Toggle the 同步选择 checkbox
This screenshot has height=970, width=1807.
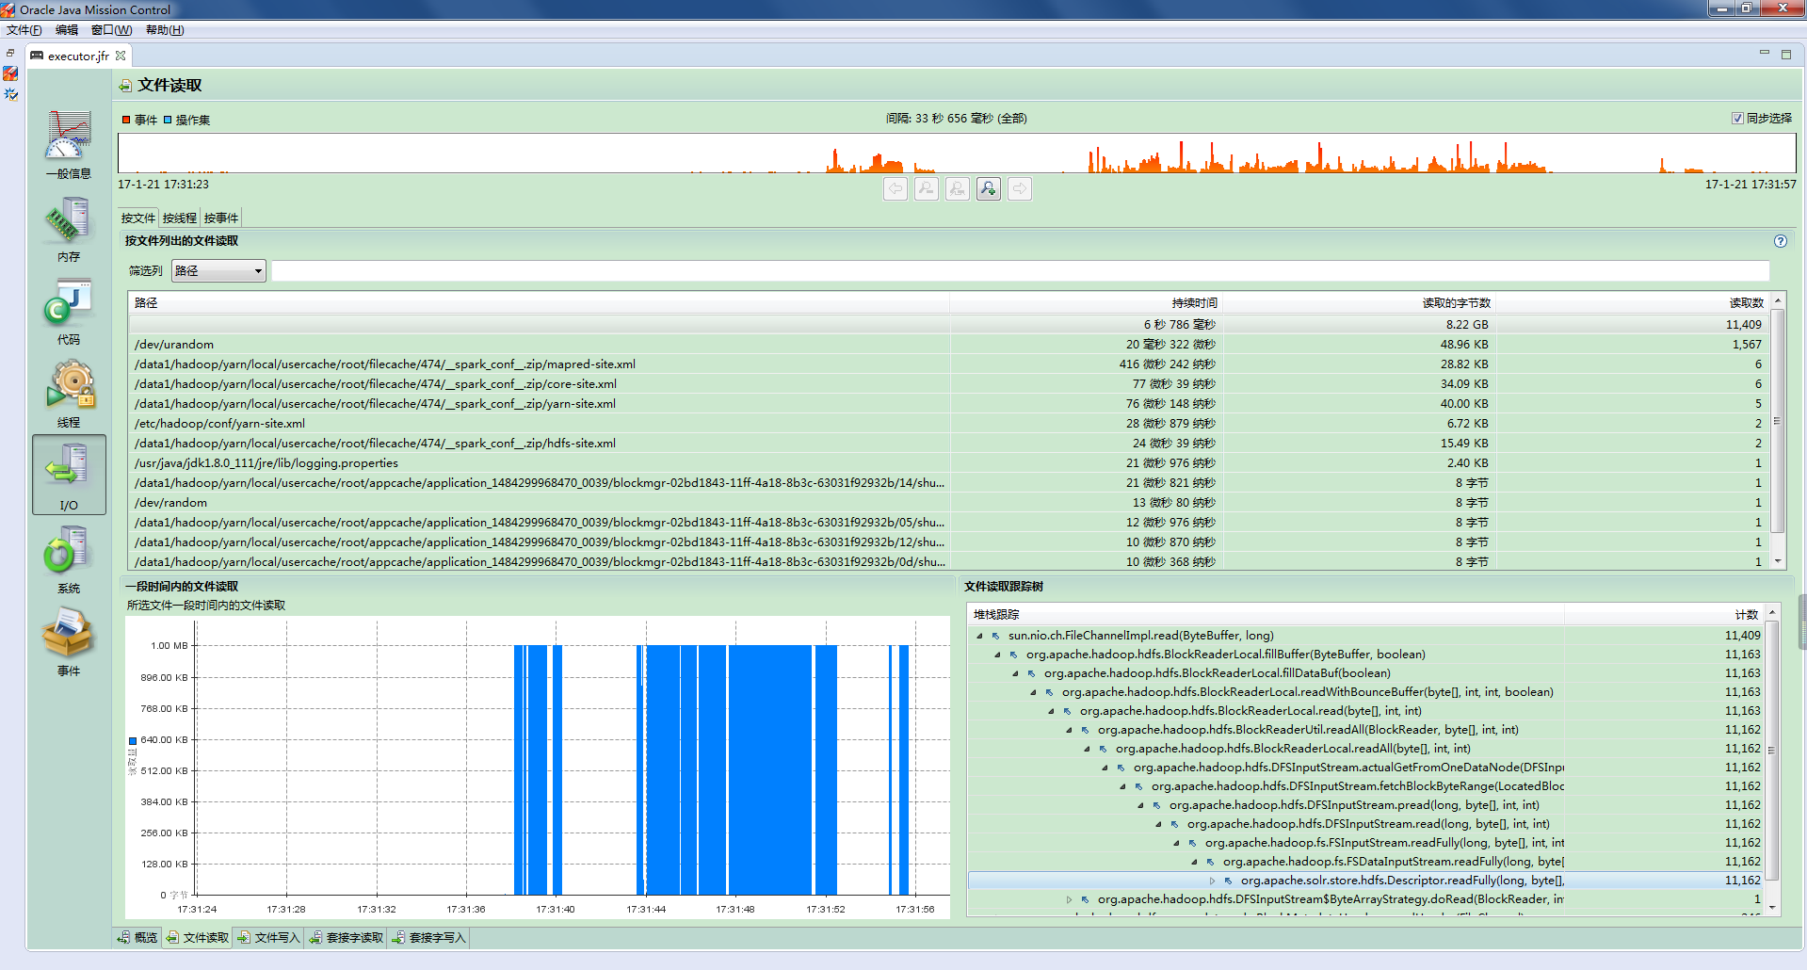(x=1737, y=119)
